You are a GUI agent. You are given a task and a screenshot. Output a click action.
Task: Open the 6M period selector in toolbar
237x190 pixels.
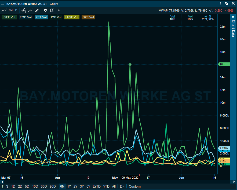coord(11,10)
